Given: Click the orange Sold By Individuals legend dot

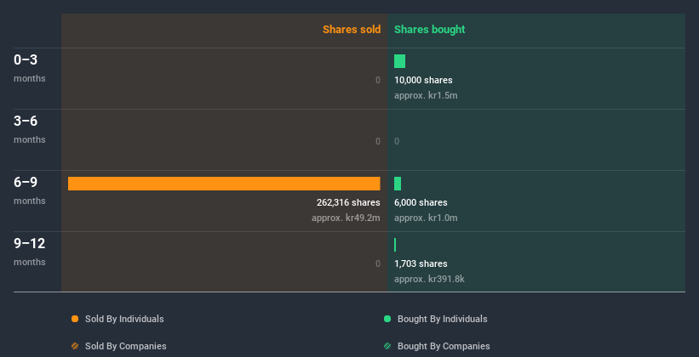Looking at the screenshot, I should point(75,319).
